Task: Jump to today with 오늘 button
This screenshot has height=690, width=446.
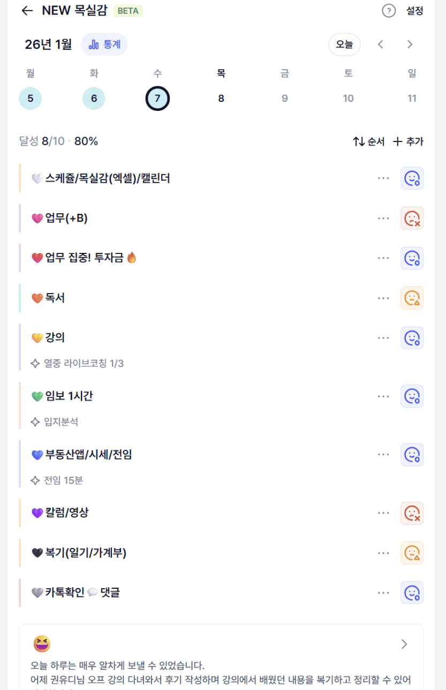Action: 344,44
